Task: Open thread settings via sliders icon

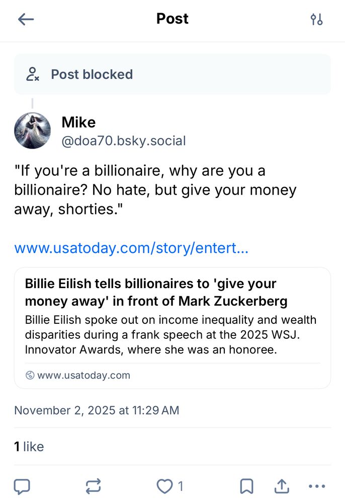Action: coord(317,19)
